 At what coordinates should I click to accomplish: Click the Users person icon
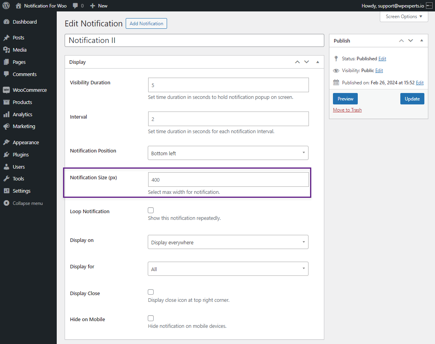pyautogui.click(x=6, y=167)
